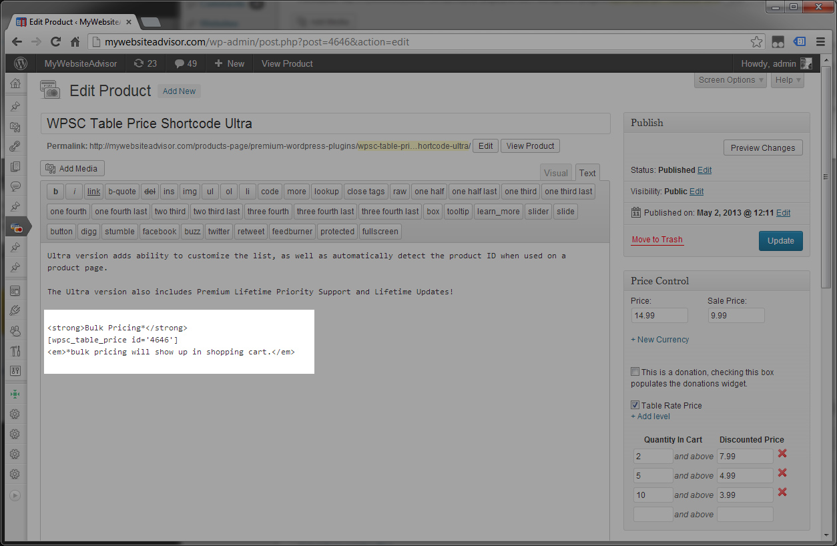The image size is (837, 546).
Task: Insert bold tag with the b button
Action: [56, 192]
